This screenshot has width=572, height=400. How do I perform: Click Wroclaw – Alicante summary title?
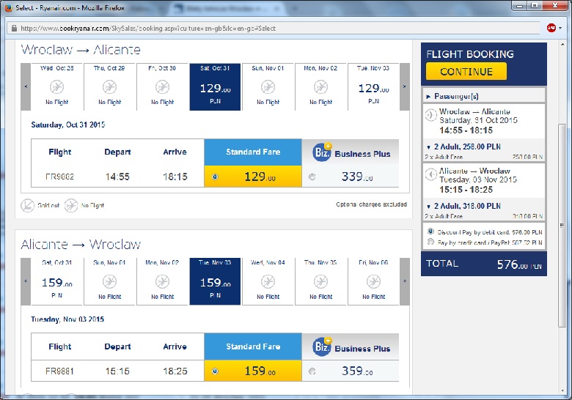(x=474, y=111)
